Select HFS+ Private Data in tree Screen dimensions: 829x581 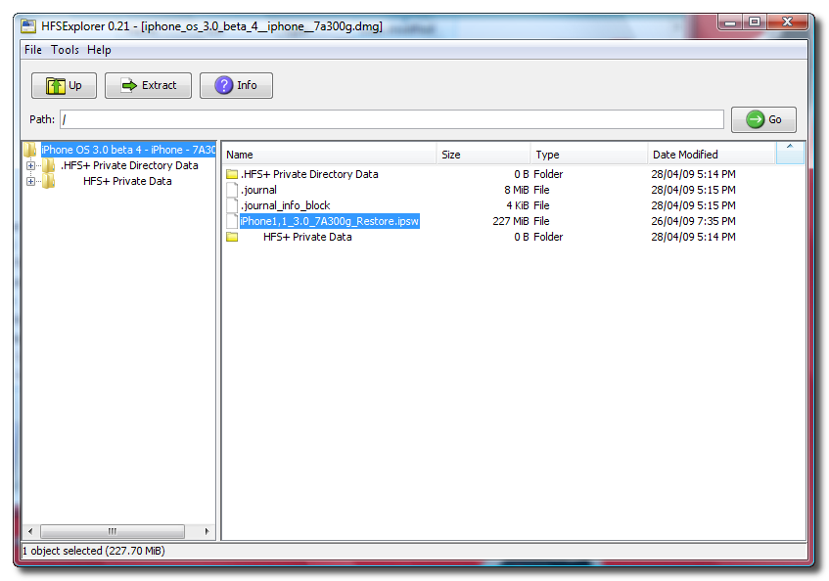(x=127, y=181)
